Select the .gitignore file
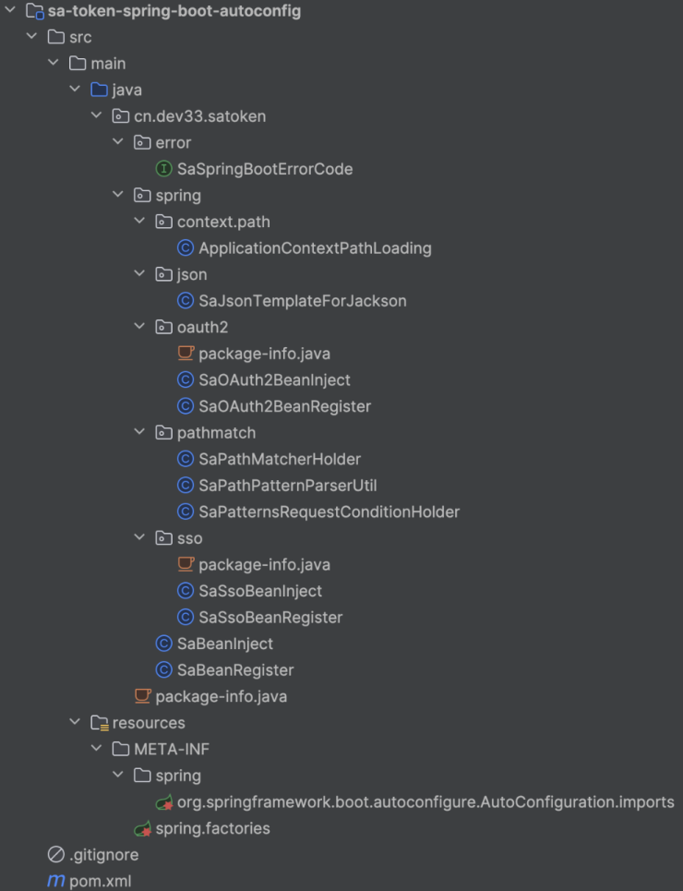Viewport: 683px width, 891px height. coord(104,854)
